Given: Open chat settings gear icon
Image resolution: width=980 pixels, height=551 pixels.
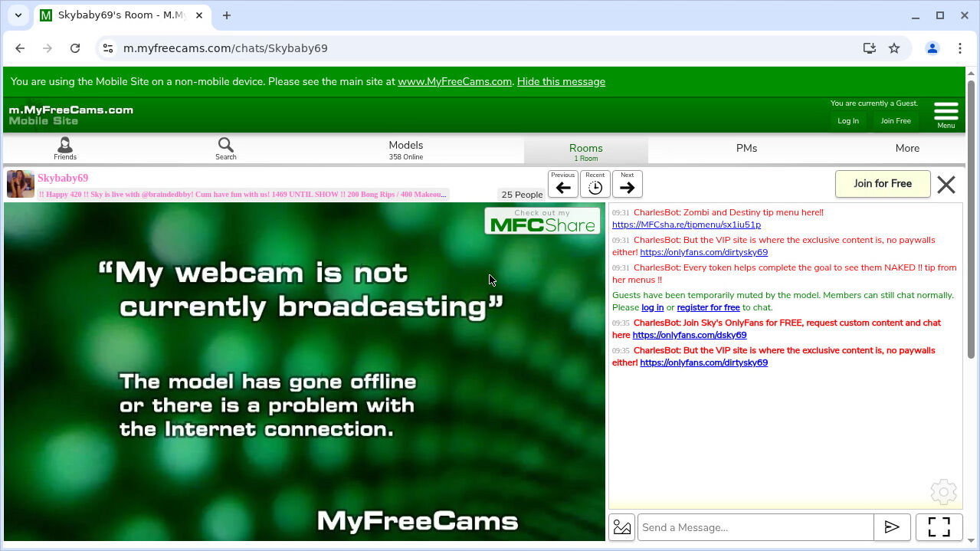Looking at the screenshot, I should coord(943,492).
